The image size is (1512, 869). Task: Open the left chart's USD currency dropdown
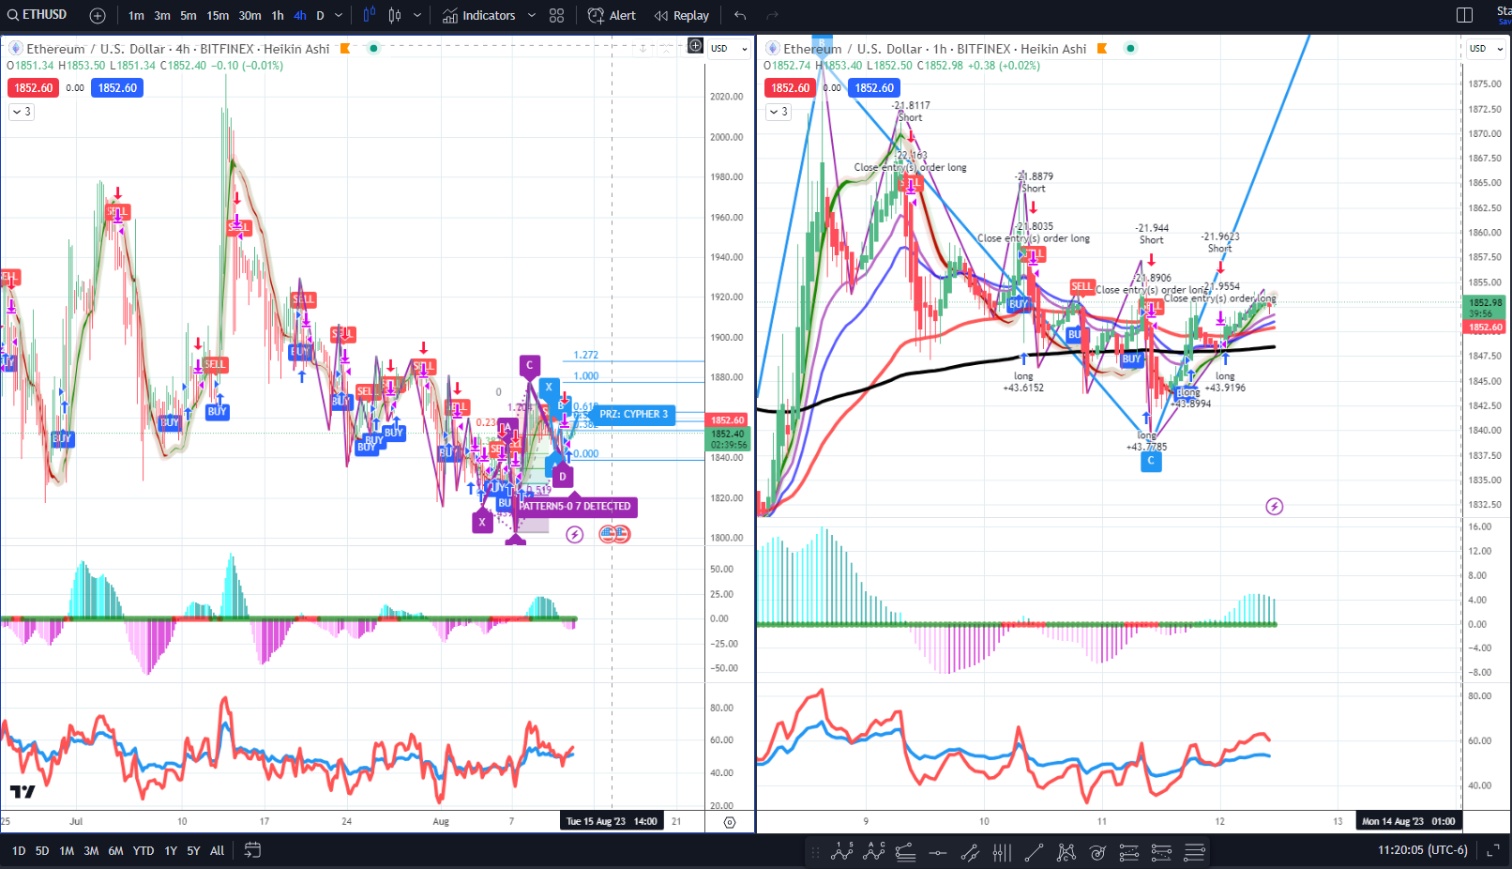730,49
